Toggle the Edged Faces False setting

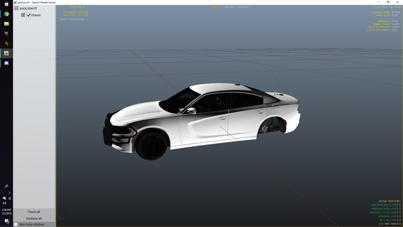click(x=395, y=24)
